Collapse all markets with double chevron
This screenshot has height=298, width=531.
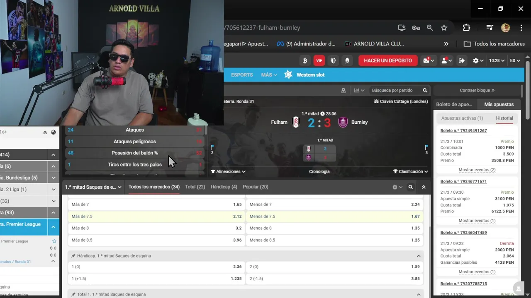(x=424, y=187)
